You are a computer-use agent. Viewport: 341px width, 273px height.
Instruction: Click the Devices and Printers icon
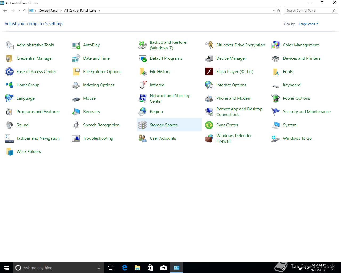[x=276, y=58]
